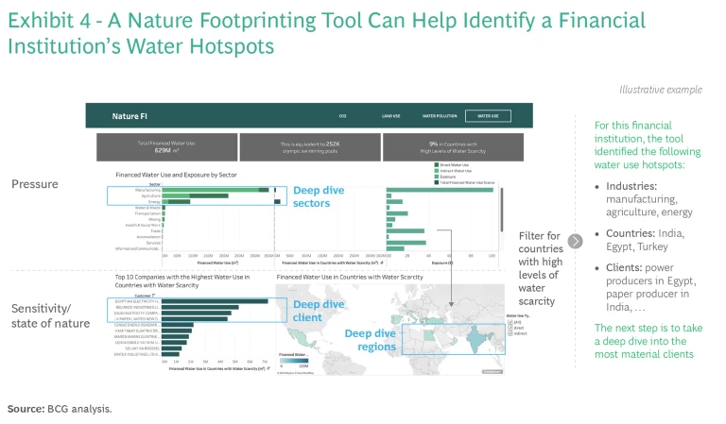Toggle the indirect water use type checkbox

click(x=511, y=333)
